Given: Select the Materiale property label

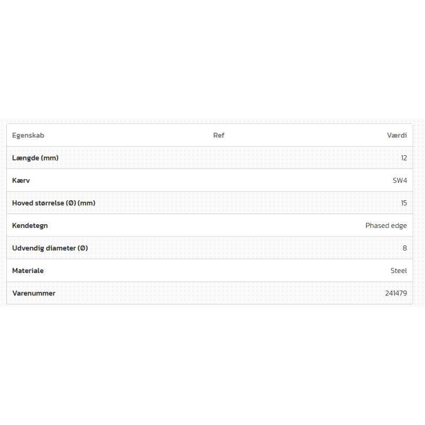Looking at the screenshot, I should (28, 271).
